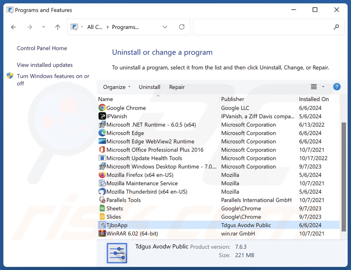
Task: Expand recent locations dropdown chevron
Action: 44,27
